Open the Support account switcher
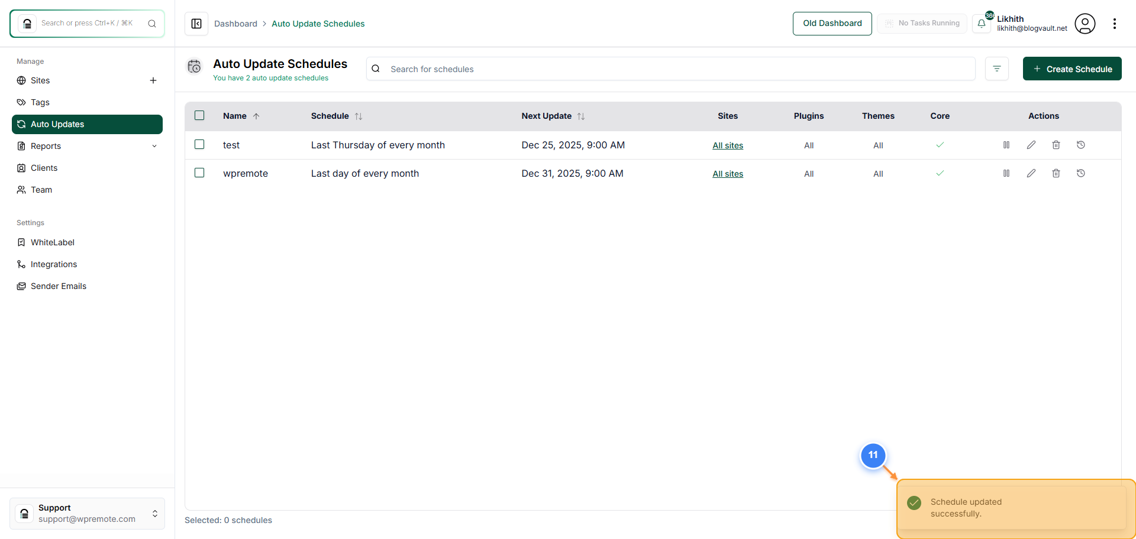 click(x=87, y=513)
